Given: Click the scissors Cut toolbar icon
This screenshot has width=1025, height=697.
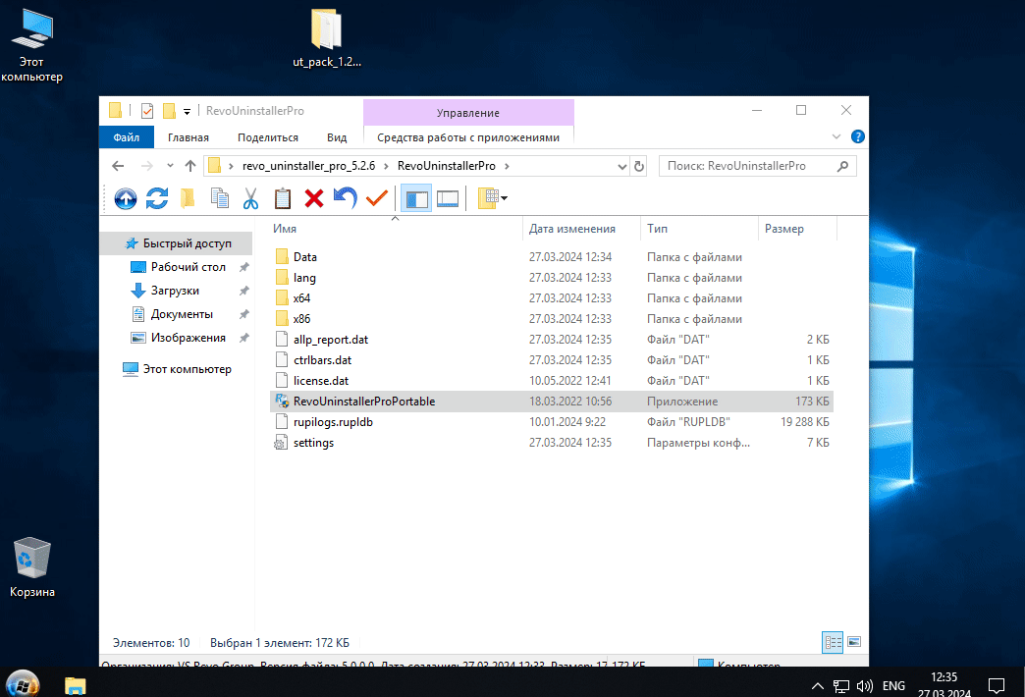Looking at the screenshot, I should [251, 198].
